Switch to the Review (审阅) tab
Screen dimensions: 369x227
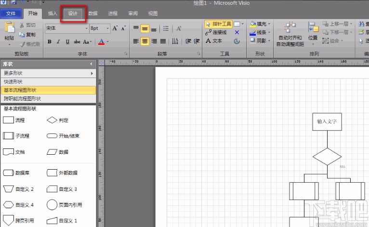[x=133, y=13]
